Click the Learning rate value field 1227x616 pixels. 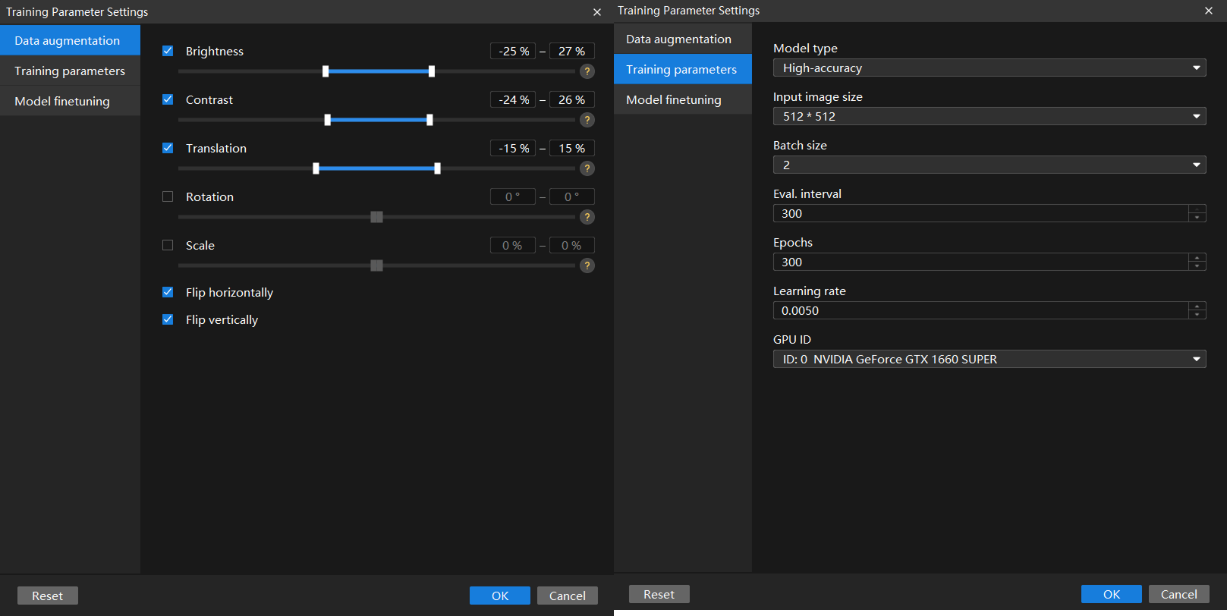click(980, 310)
